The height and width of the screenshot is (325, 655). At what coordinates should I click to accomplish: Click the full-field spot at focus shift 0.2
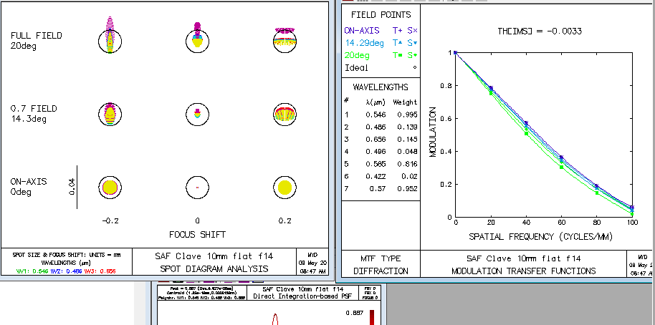(x=285, y=39)
